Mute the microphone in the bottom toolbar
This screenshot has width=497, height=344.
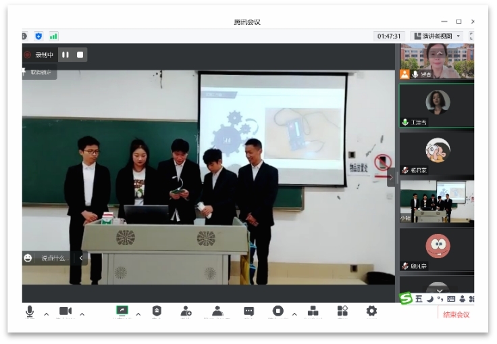point(30,311)
